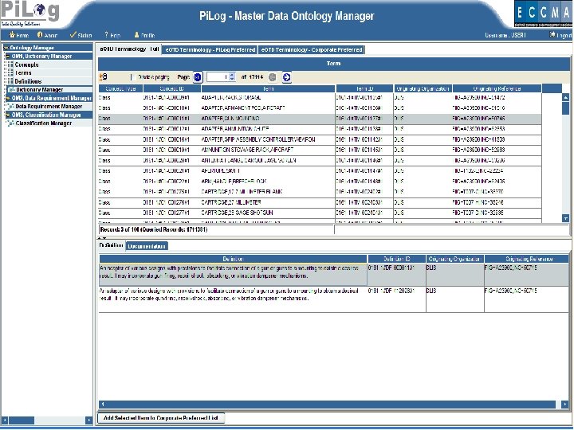The width and height of the screenshot is (574, 430).
Task: Click the Help question mark icon
Action: point(106,35)
